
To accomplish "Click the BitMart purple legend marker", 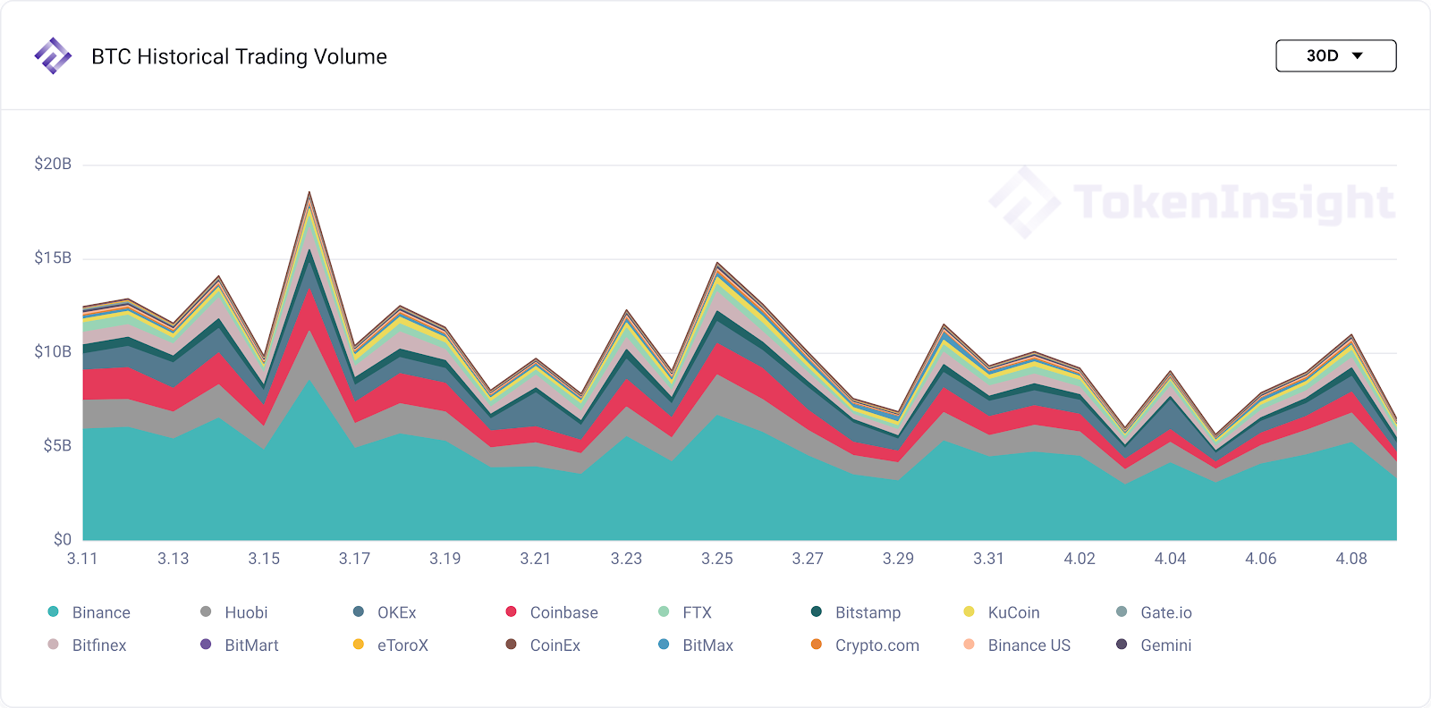I will click(206, 645).
